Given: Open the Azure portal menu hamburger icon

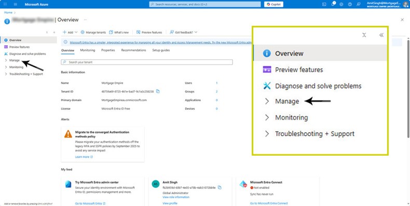Looking at the screenshot, I should point(16,4).
